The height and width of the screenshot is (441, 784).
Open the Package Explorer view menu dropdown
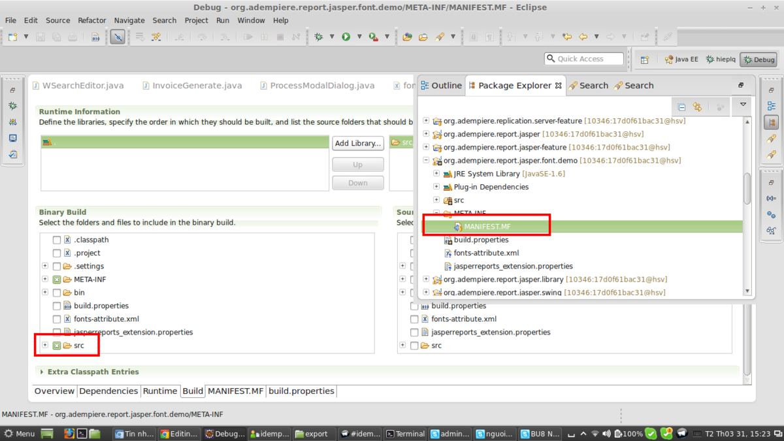tap(743, 105)
